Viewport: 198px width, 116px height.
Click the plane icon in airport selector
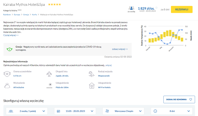(x=107, y=111)
